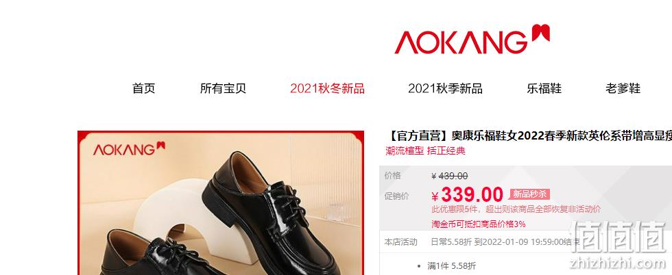Click the black loafer product image
Image resolution: width=672 pixels, height=275 pixels.
[x=221, y=203]
